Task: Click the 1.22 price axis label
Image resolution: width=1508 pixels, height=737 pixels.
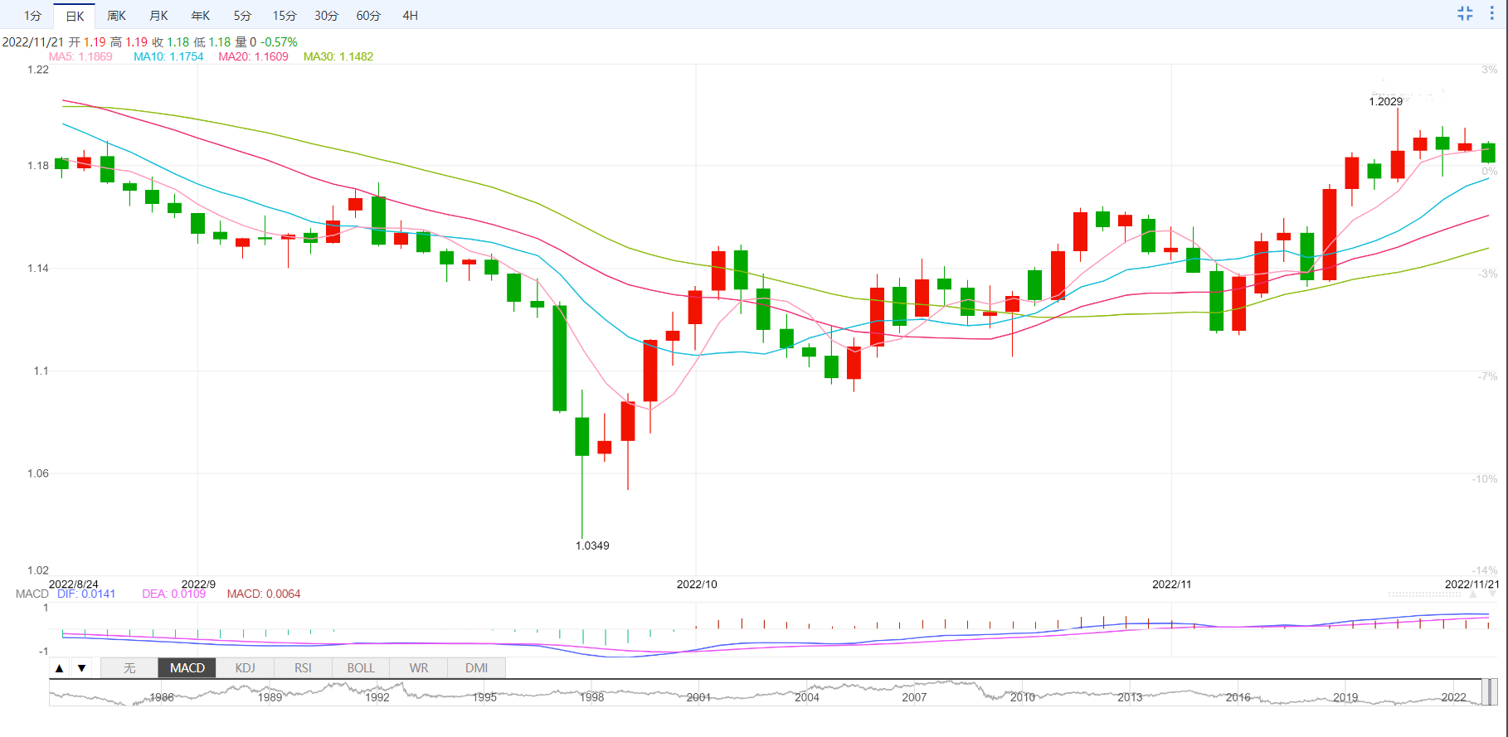Action: pyautogui.click(x=38, y=70)
